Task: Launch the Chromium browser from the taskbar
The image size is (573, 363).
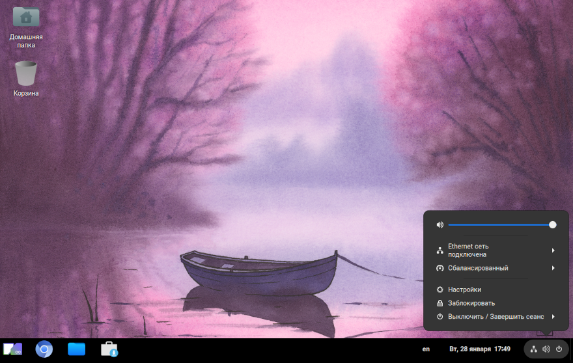Action: (44, 349)
